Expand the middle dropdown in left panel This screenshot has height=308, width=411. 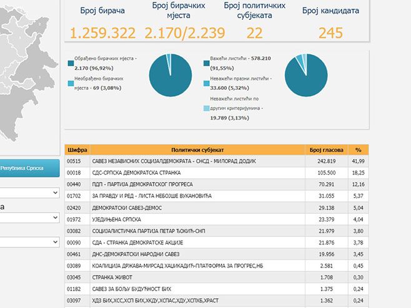(x=29, y=218)
